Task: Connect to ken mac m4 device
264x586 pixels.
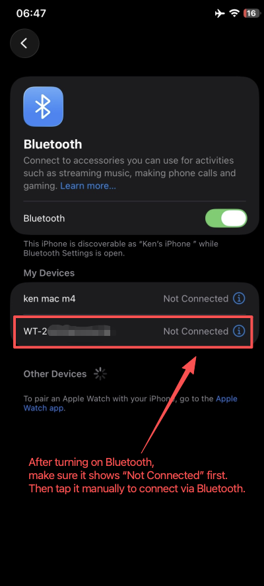Action: pos(134,298)
